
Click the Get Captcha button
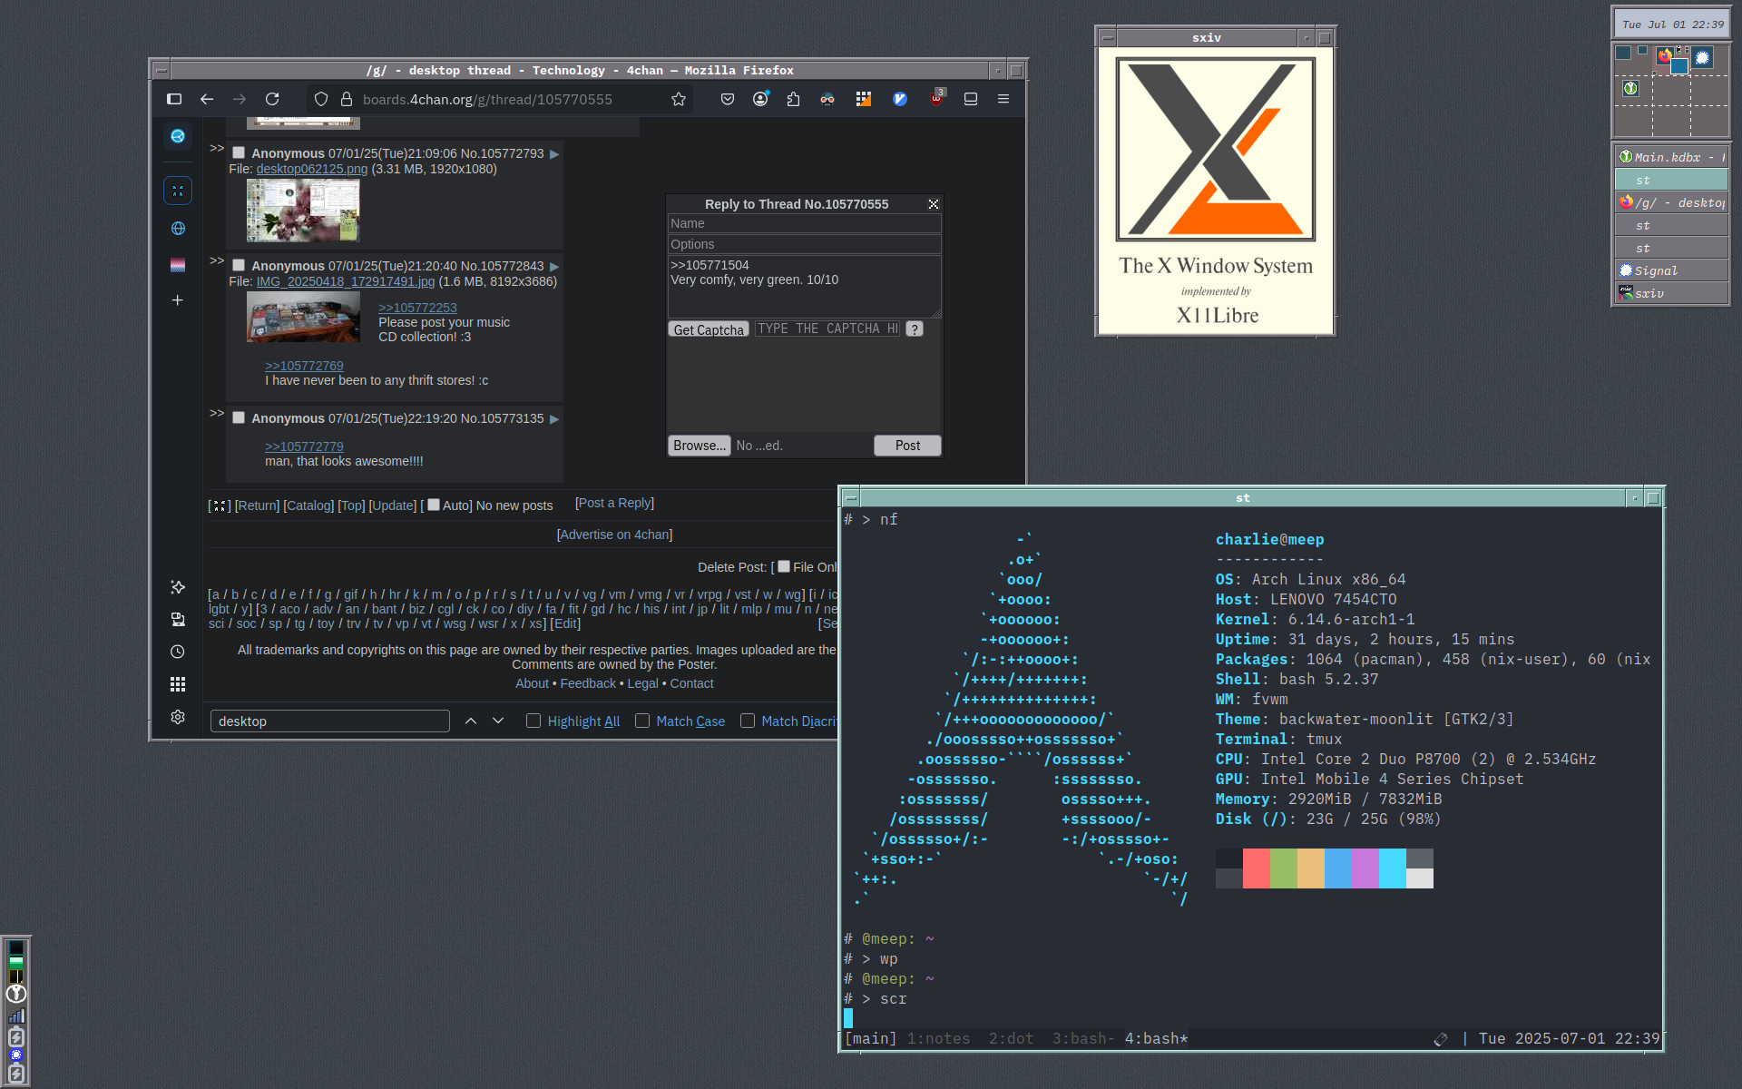(x=709, y=329)
